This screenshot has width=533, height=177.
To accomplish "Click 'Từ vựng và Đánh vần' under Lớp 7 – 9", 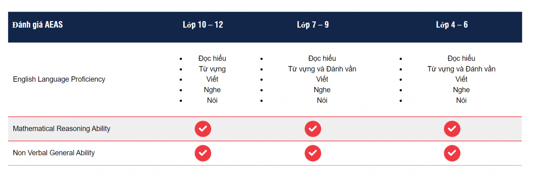I will (322, 69).
